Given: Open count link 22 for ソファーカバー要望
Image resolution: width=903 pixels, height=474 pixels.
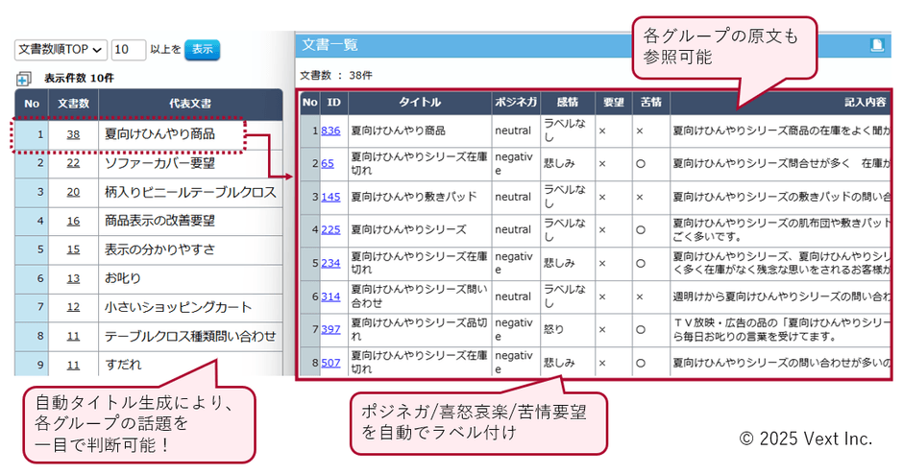Looking at the screenshot, I should 73,163.
